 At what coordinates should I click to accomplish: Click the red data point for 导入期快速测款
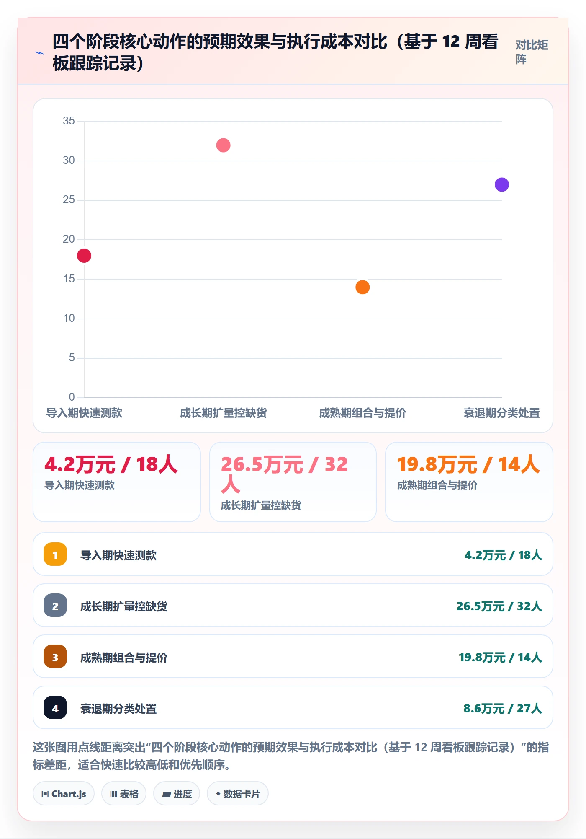(84, 256)
